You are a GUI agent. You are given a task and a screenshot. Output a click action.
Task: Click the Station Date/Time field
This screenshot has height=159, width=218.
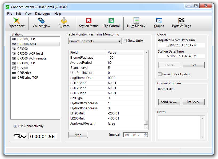pos(181,56)
